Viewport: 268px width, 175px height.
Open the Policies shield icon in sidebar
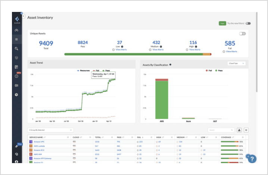(16, 58)
